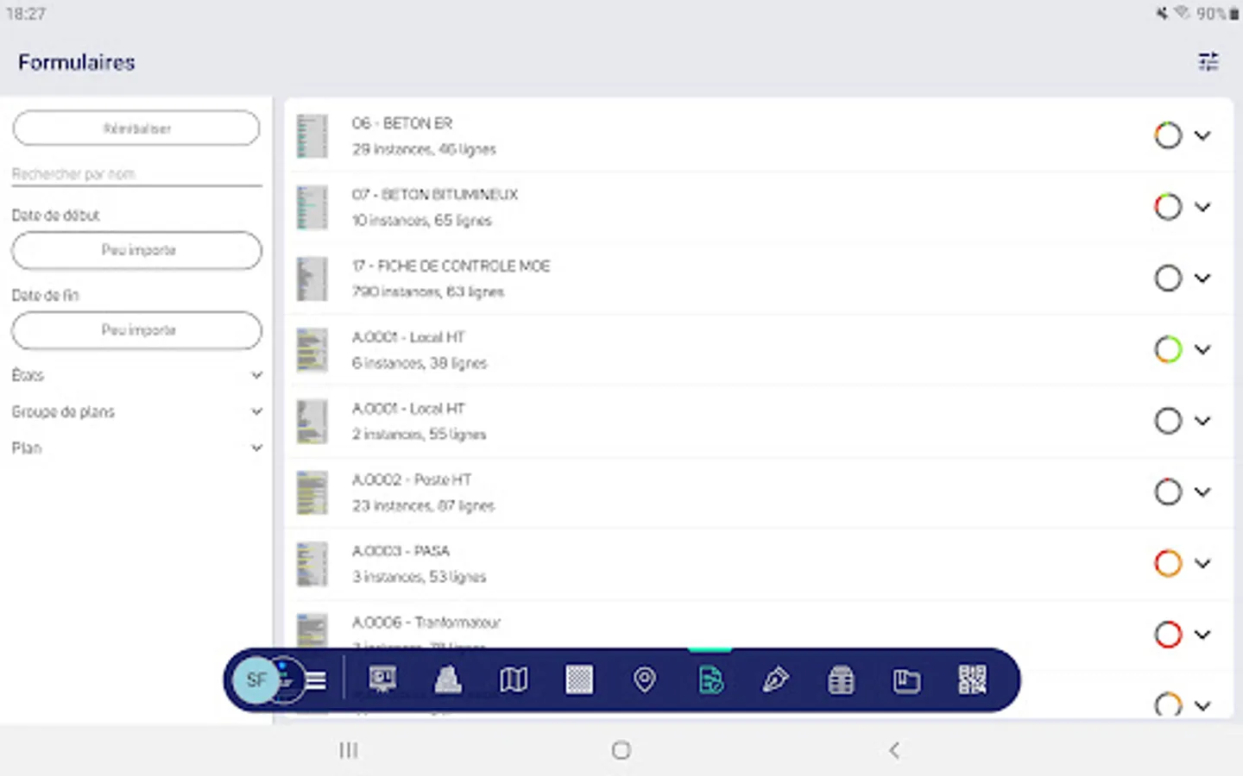Viewport: 1243px width, 776px height.
Task: Expand the A.0002 - Poste HT chevron
Action: click(1202, 491)
